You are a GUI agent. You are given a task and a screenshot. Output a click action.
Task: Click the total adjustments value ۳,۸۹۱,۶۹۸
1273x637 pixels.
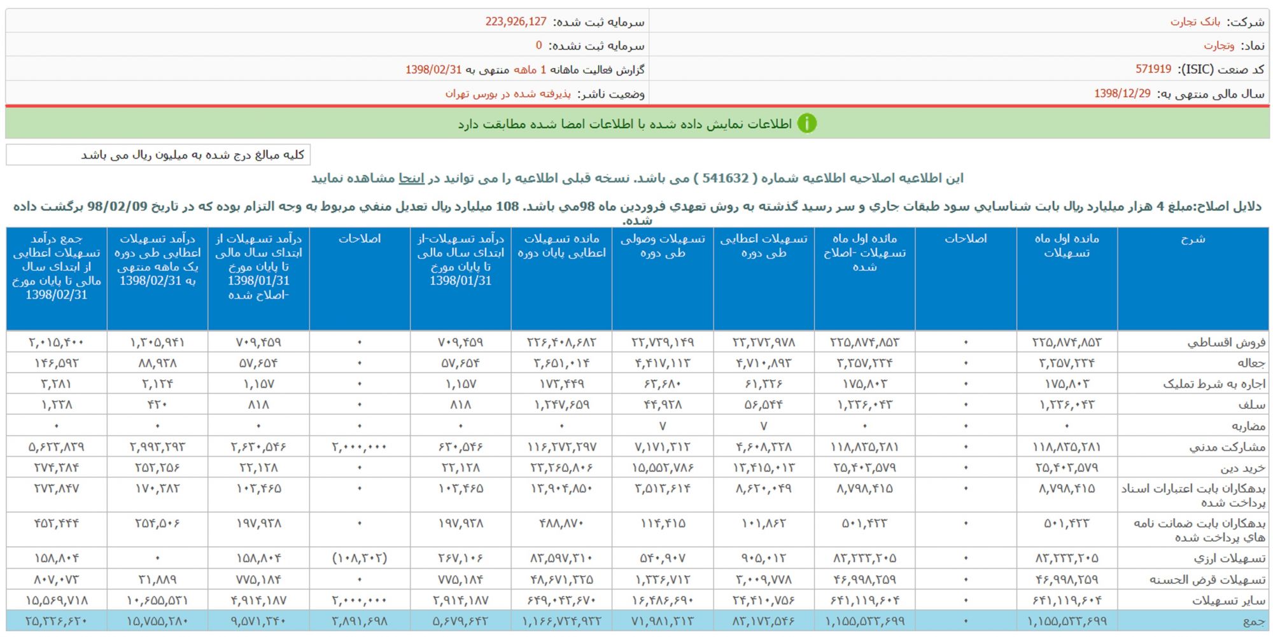pyautogui.click(x=359, y=621)
